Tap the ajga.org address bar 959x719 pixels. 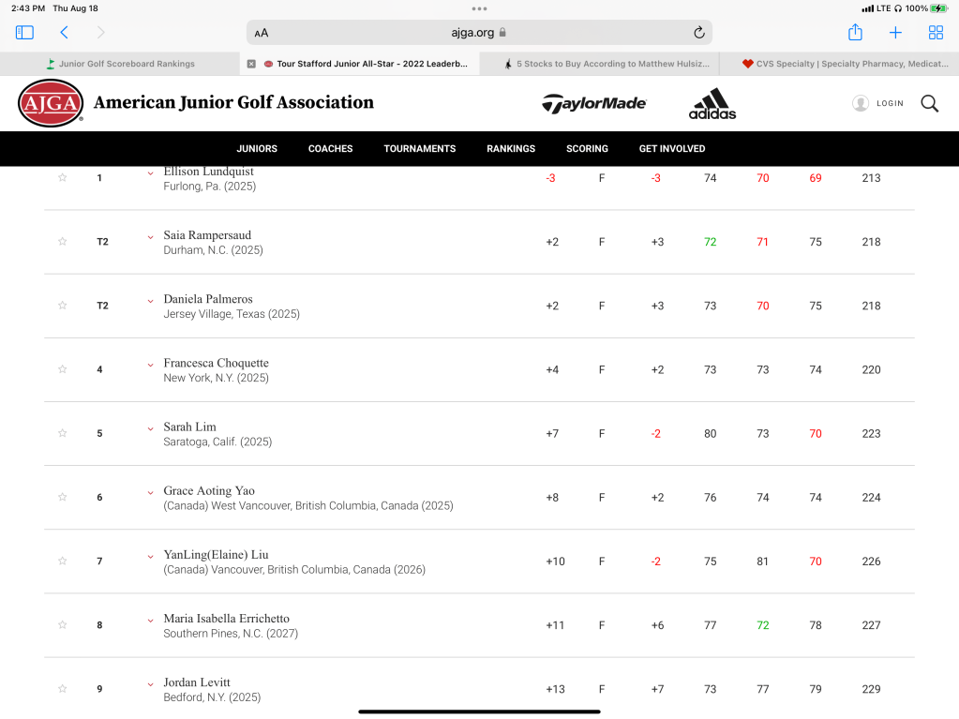(x=478, y=33)
